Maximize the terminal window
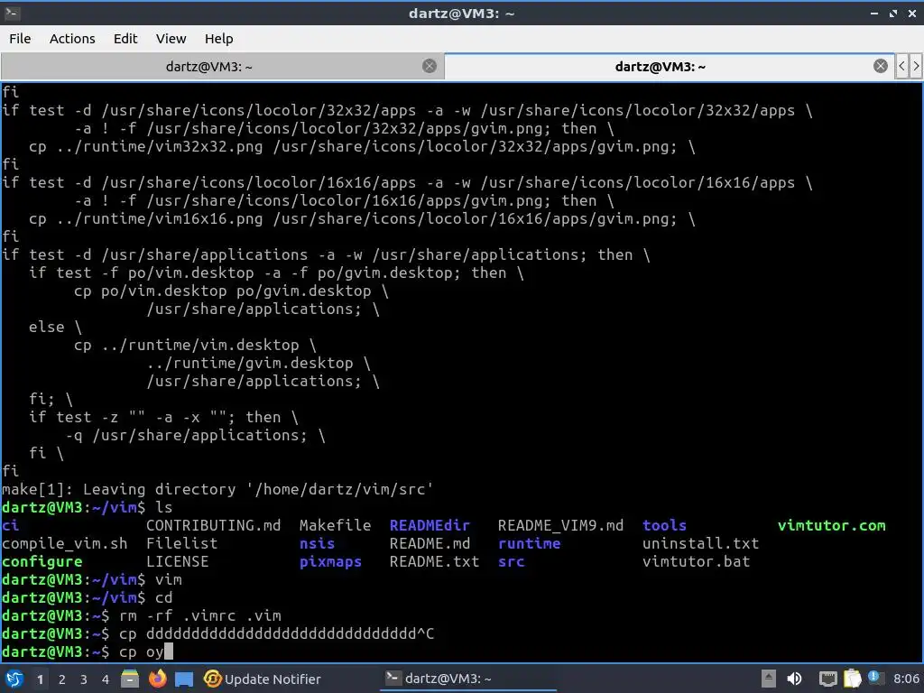924x693 pixels. point(893,13)
